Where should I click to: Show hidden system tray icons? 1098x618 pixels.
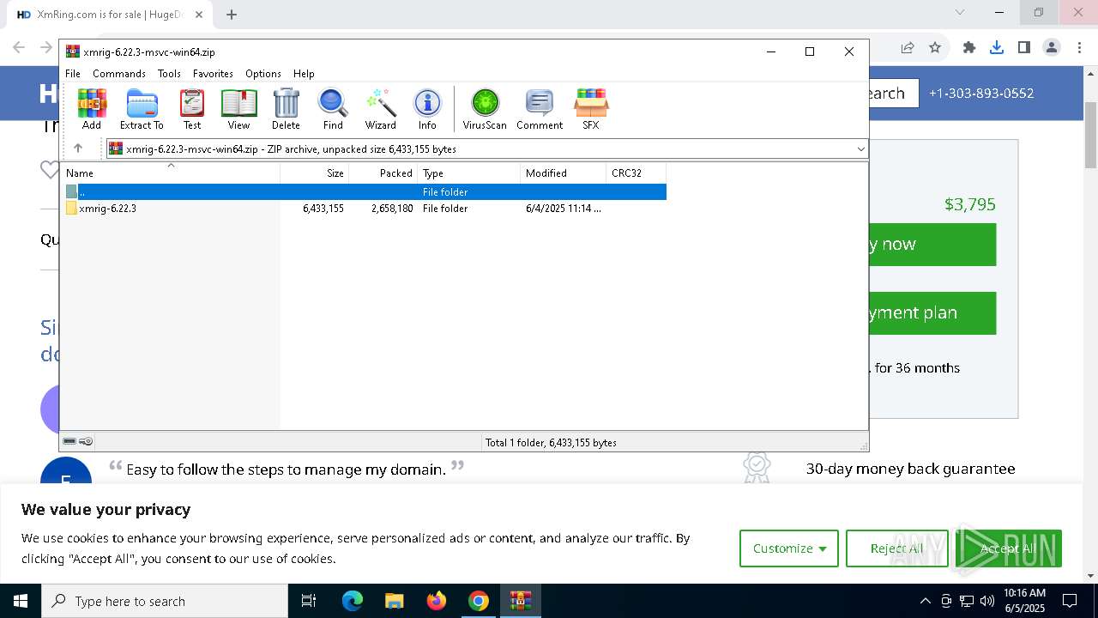[925, 601]
